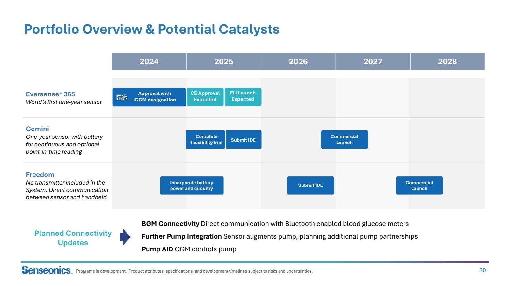
Task: Click Freedom's Commercial Launch box
Action: 419,185
